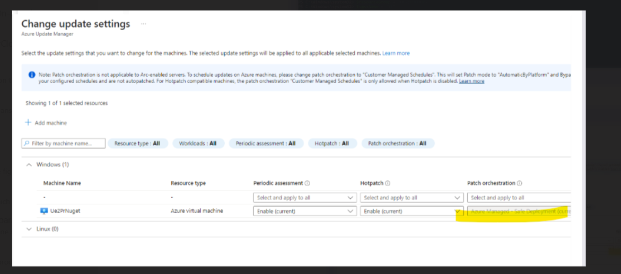Screen dimensions: 621x274
Task: Open Periodic assessment 'Select and apply to all' dropdown
Action: pos(304,198)
